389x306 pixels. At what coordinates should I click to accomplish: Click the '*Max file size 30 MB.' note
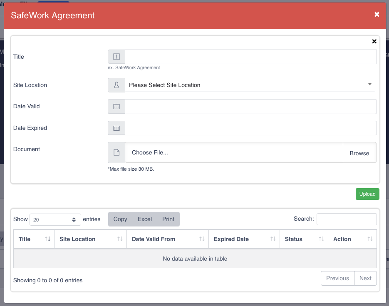point(131,169)
